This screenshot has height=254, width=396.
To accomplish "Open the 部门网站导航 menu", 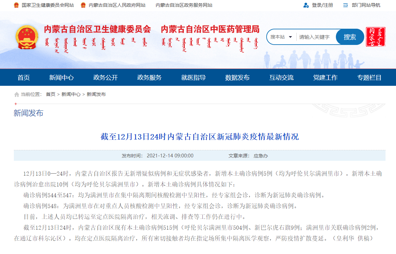I will 366,5.
